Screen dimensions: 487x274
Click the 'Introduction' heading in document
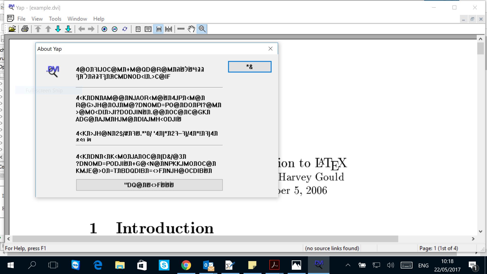tap(165, 228)
